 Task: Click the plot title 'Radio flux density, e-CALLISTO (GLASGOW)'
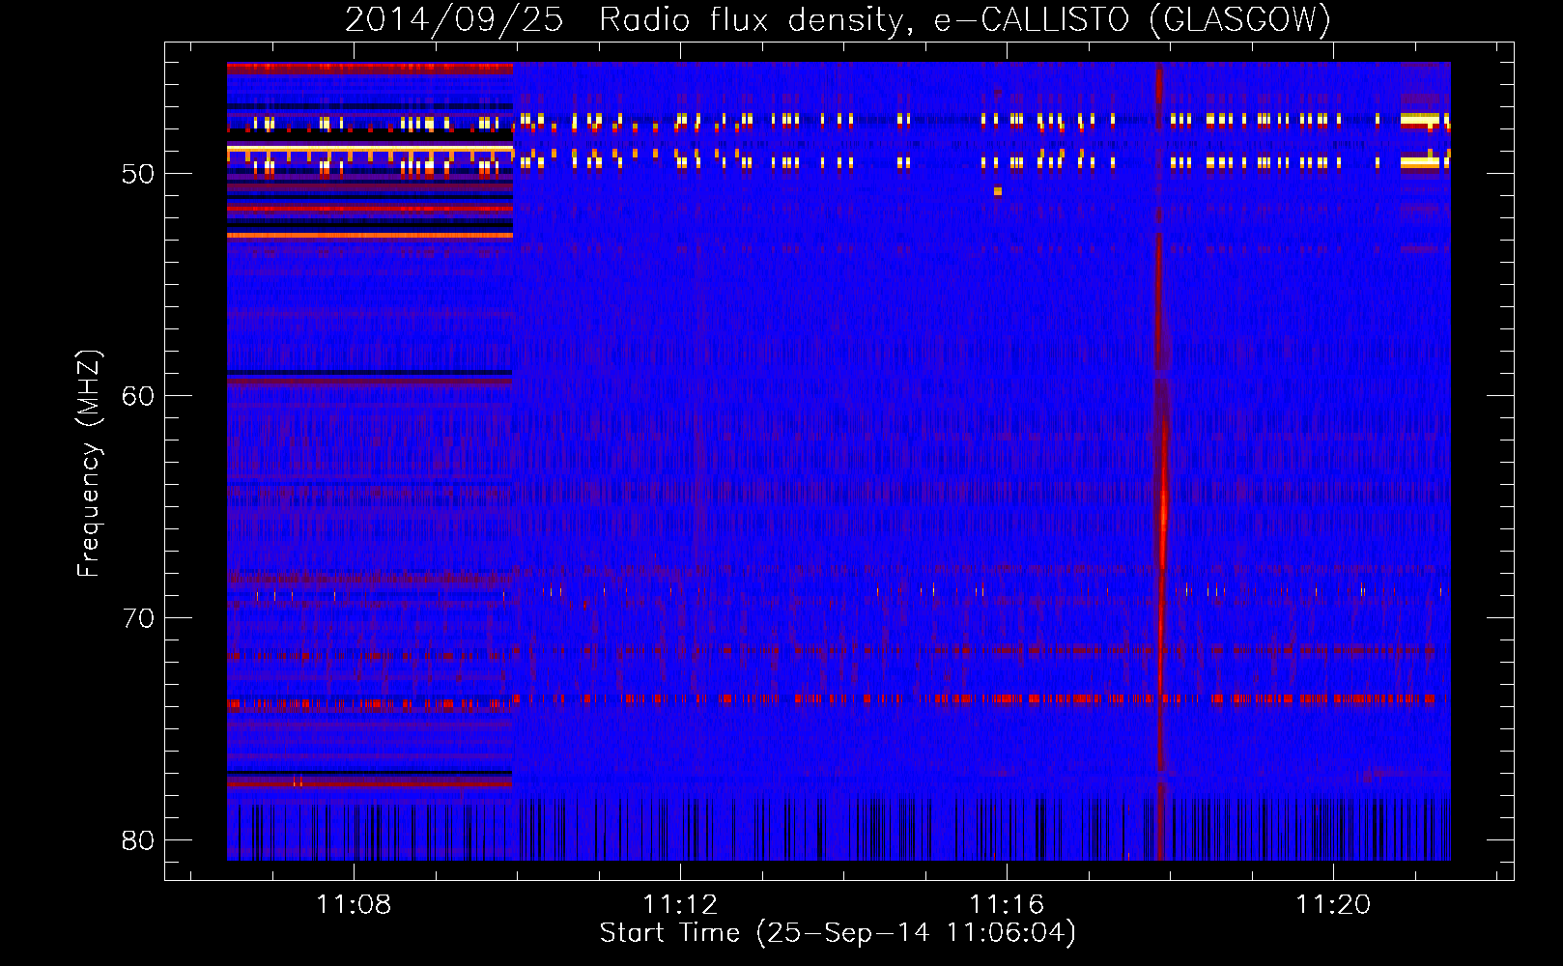pyautogui.click(x=965, y=19)
